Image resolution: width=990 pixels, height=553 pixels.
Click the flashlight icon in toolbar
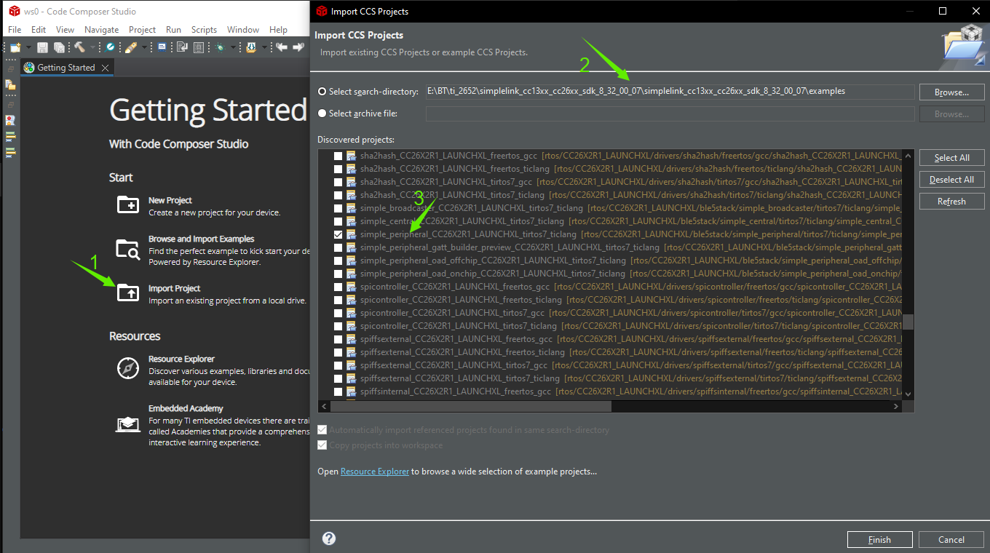click(x=131, y=47)
